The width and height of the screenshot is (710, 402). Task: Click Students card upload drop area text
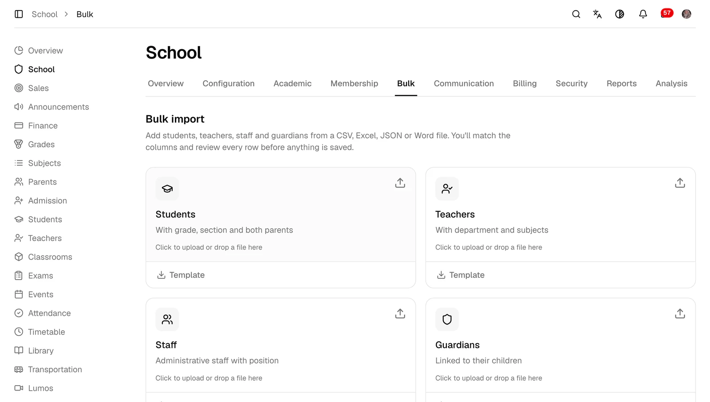[x=209, y=247]
